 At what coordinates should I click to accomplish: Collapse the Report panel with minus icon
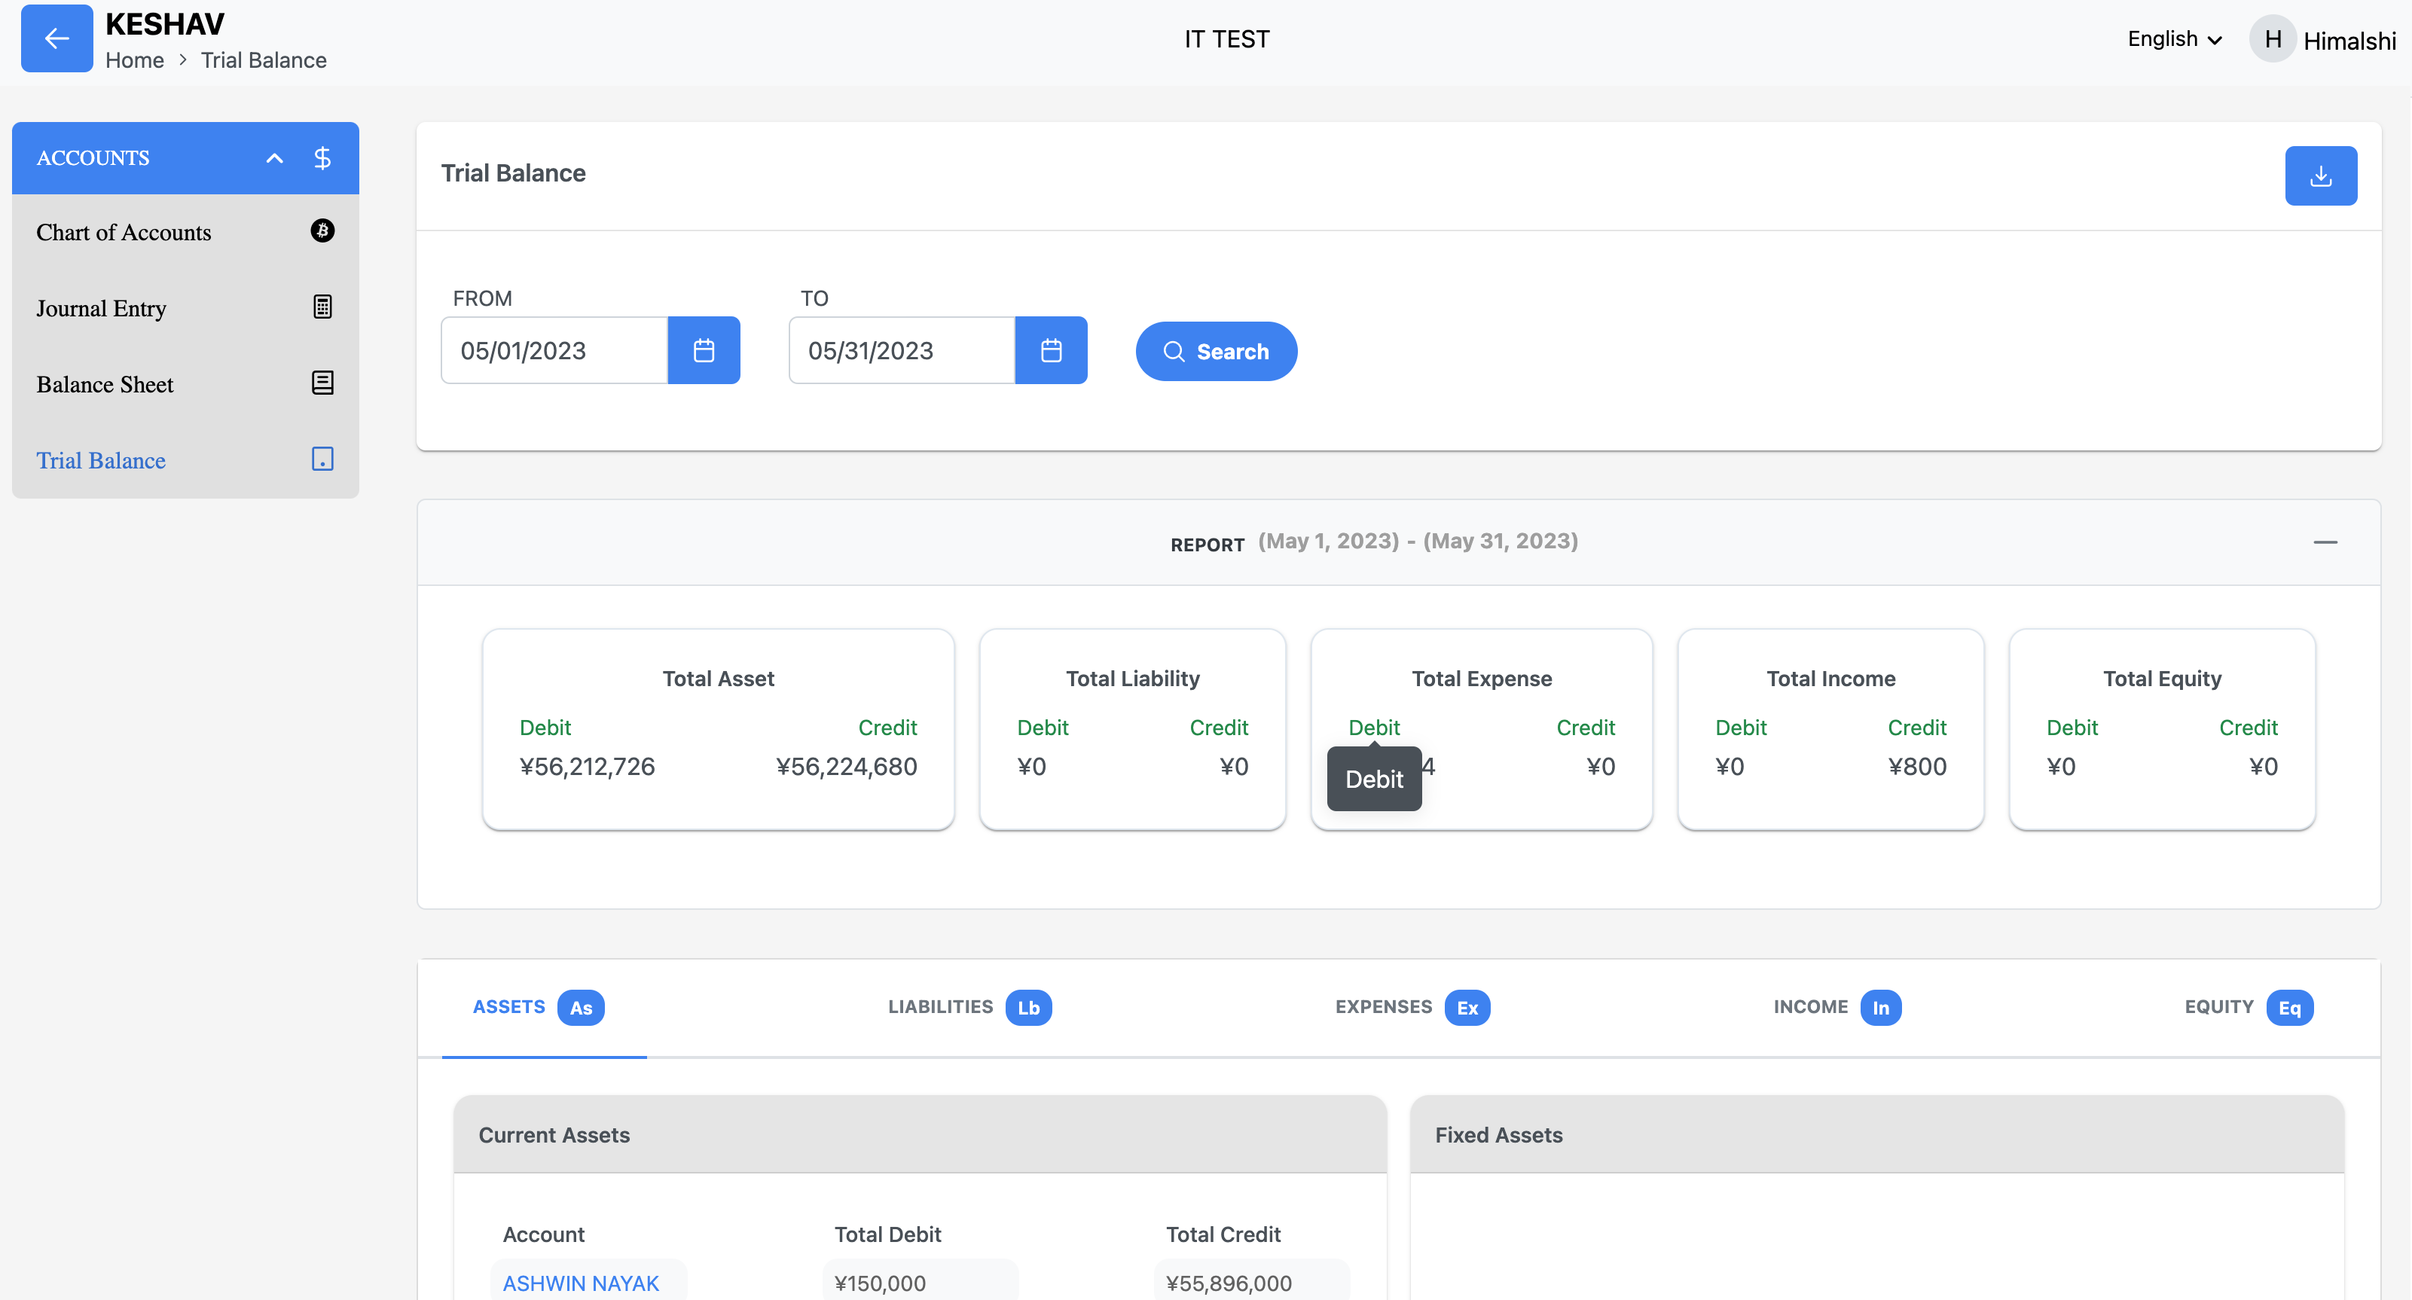(2325, 542)
